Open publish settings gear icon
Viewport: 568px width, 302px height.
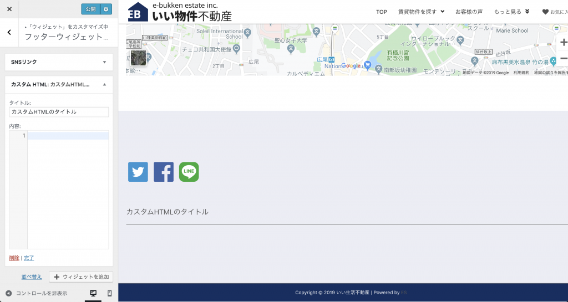pos(106,9)
